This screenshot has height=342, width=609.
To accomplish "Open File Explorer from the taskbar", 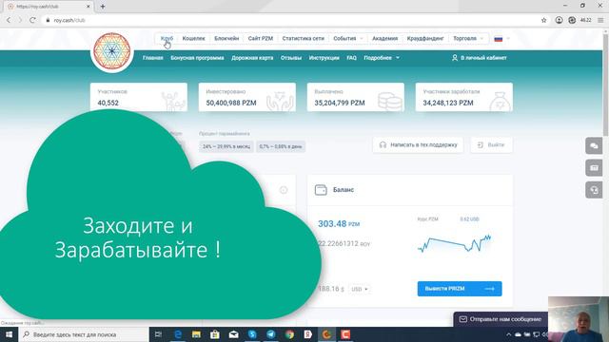I will 196,334.
